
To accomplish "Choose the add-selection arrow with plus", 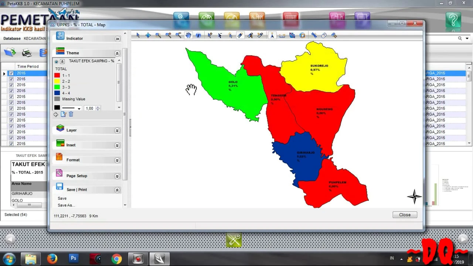I will (x=210, y=35).
